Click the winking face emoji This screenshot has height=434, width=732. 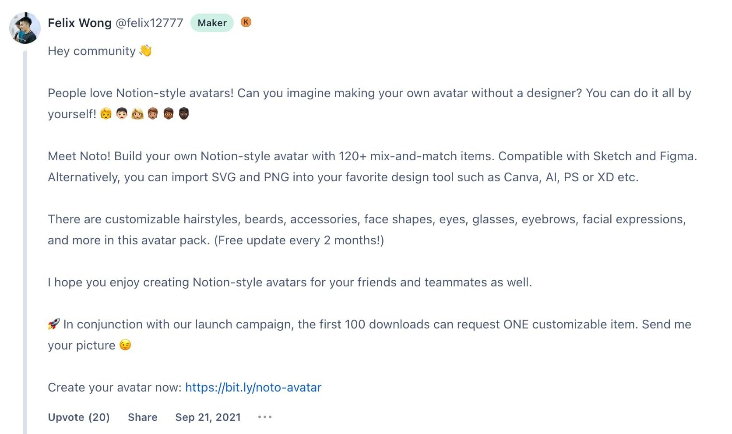tap(125, 345)
